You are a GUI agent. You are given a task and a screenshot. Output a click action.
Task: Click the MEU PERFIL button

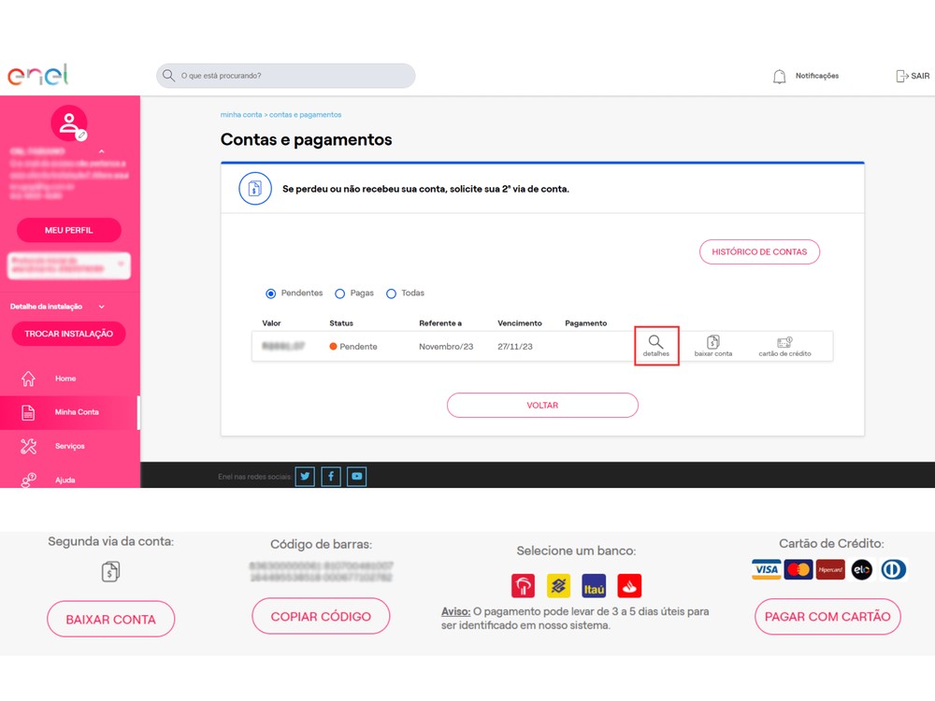(x=69, y=230)
